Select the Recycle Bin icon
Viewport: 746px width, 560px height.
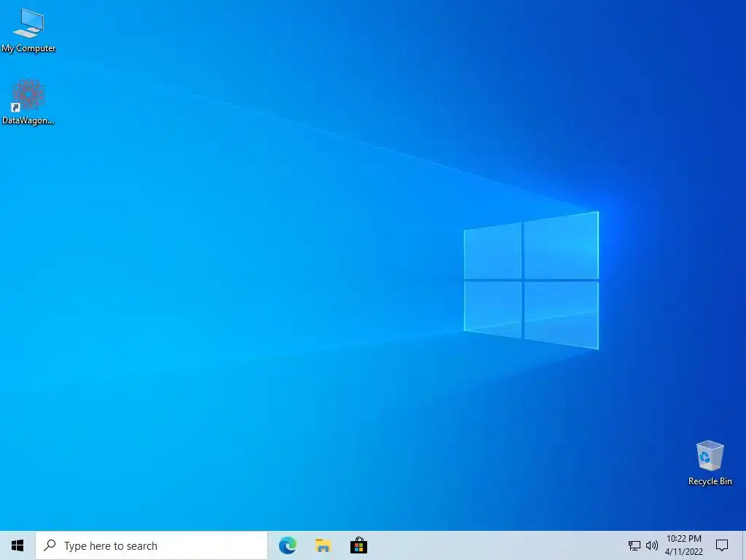click(710, 463)
